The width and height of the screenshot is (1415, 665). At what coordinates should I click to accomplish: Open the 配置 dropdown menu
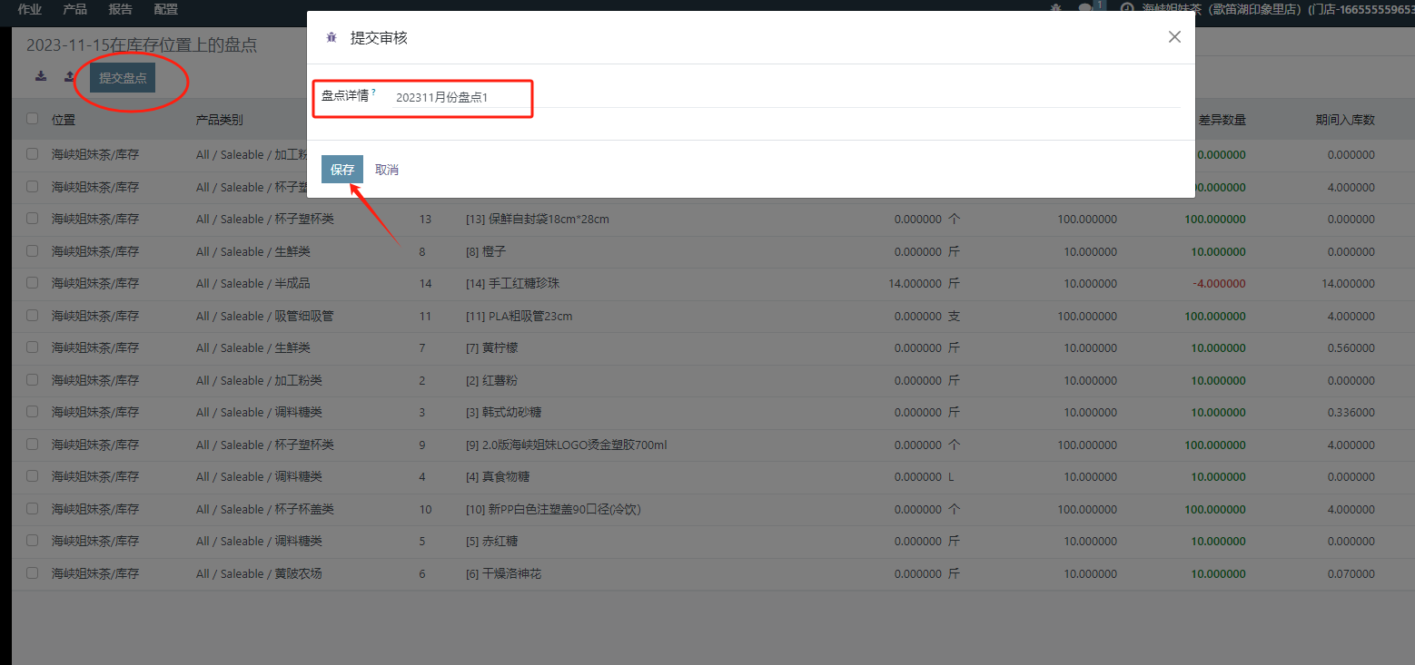[x=166, y=9]
